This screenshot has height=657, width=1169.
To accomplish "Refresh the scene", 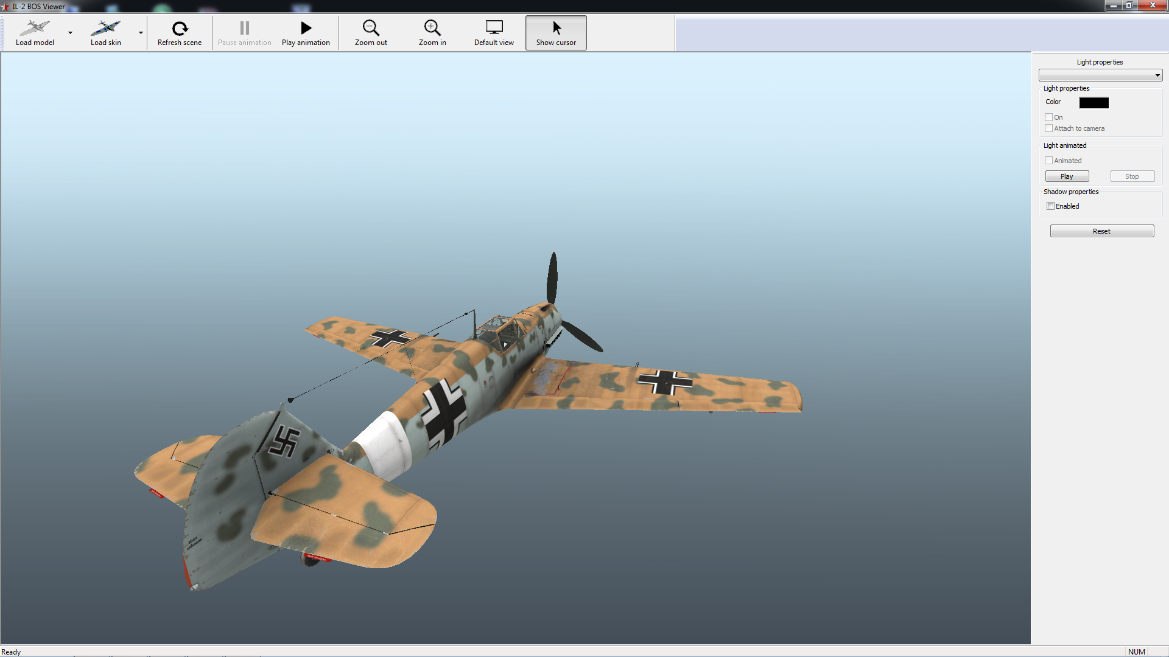I will pos(180,33).
